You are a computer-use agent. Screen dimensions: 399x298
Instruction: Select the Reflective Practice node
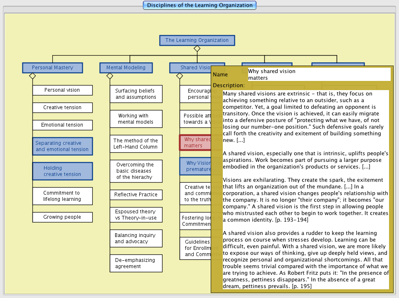[136, 195]
